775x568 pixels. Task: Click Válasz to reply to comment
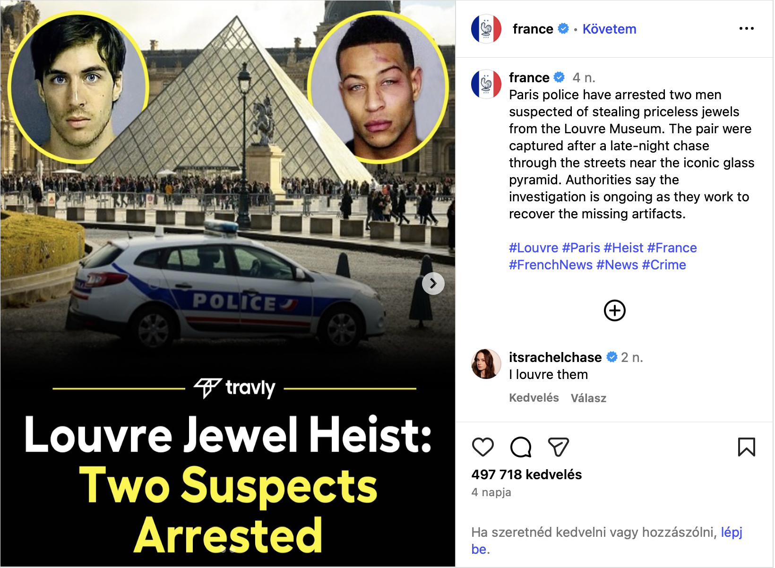(x=588, y=398)
